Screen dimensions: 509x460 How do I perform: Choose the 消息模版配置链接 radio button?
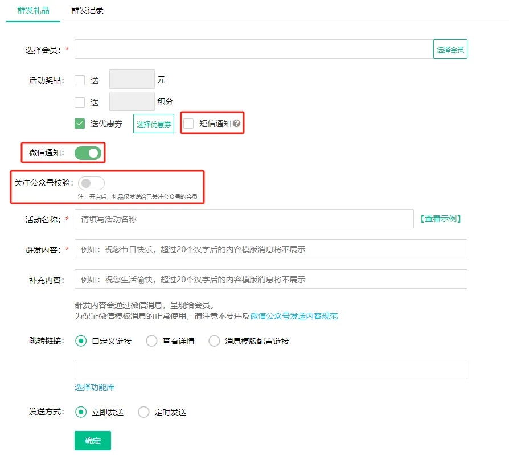(x=215, y=341)
